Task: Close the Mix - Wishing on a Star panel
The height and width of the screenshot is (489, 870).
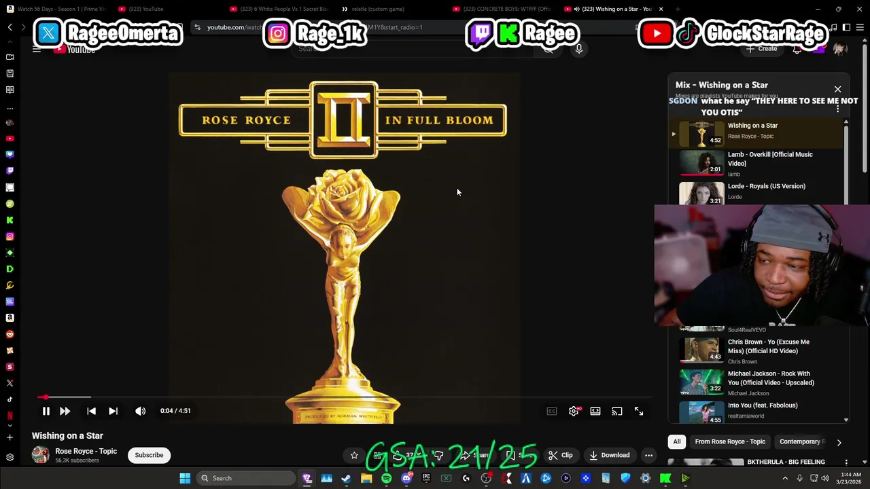Action: [837, 89]
